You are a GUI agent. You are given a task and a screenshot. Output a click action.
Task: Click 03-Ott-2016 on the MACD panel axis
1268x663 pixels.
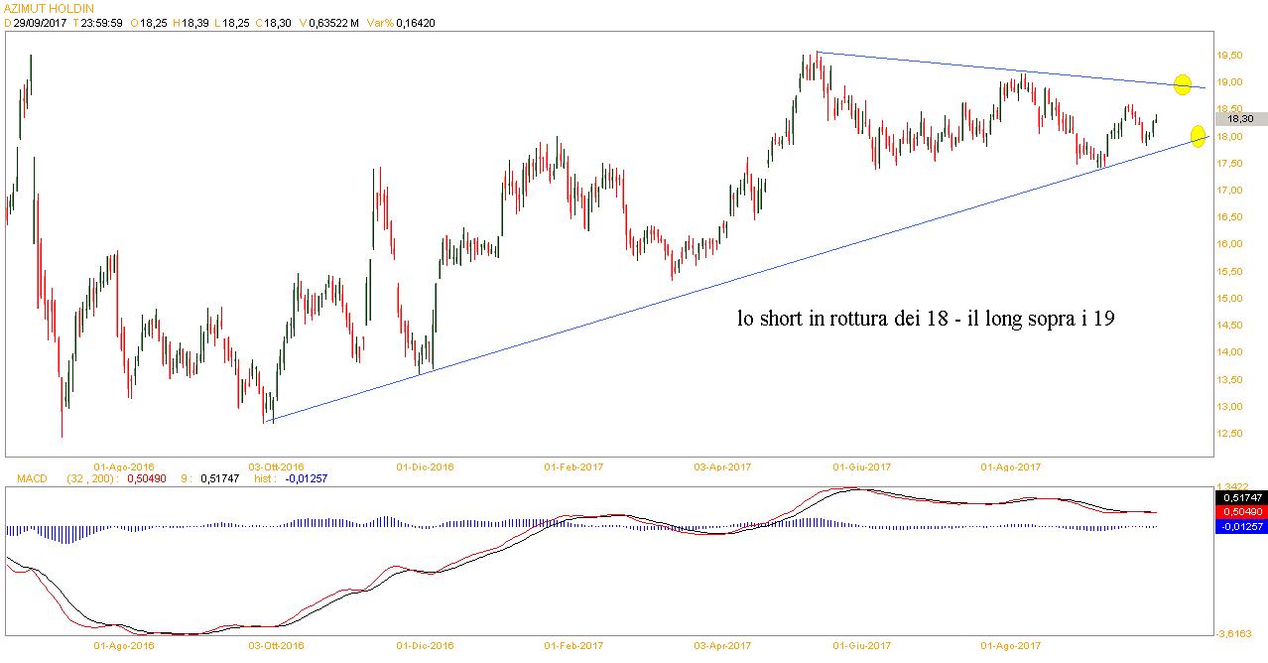(275, 646)
